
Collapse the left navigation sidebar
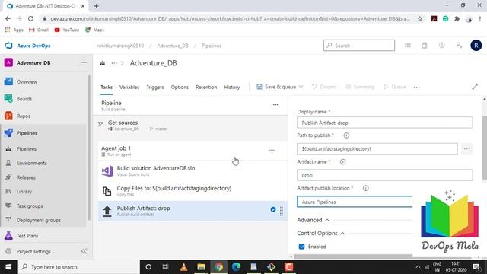84,251
